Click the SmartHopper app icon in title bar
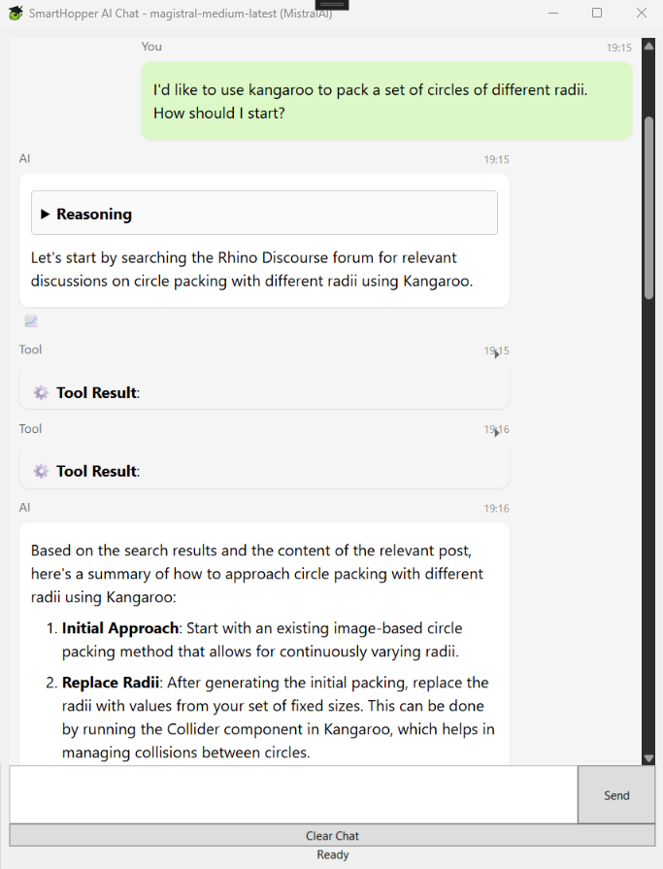This screenshot has height=869, width=663. tap(15, 13)
